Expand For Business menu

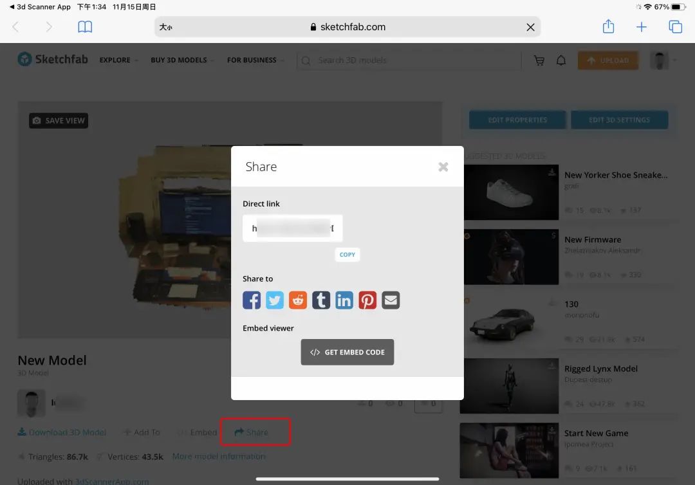pos(255,60)
